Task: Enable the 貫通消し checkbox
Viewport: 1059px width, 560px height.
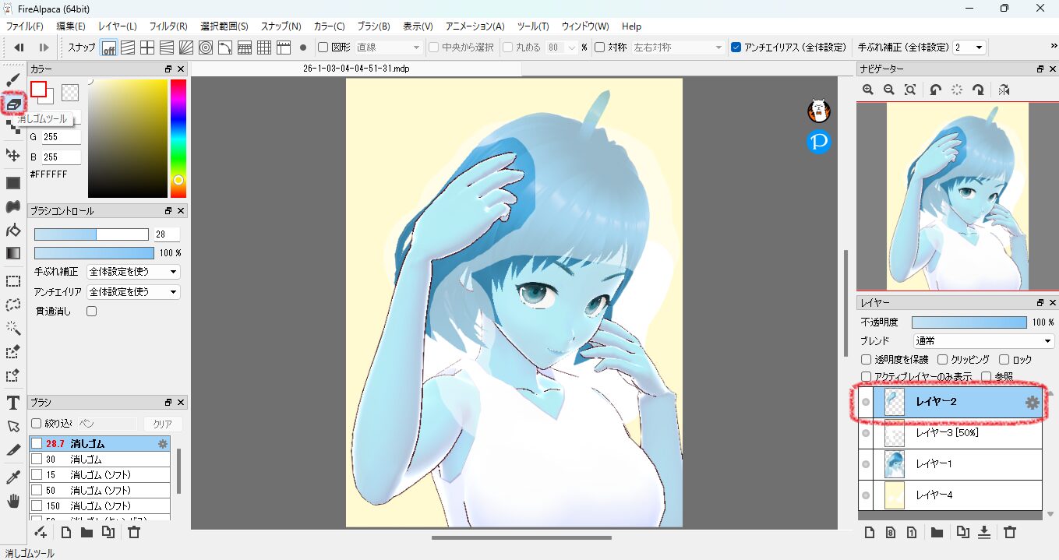Action: tap(91, 312)
